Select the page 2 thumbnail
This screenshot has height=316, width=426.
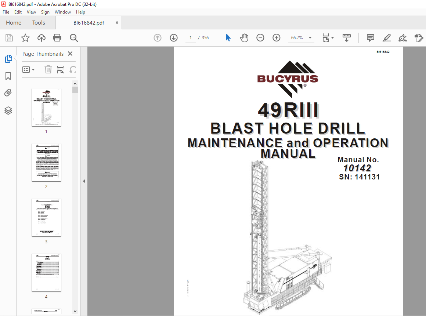tap(47, 163)
